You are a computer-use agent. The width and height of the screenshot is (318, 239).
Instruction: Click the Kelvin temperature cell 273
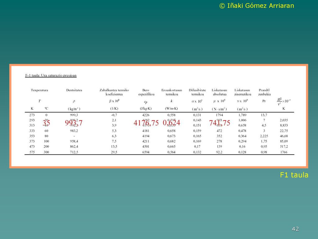click(32, 115)
